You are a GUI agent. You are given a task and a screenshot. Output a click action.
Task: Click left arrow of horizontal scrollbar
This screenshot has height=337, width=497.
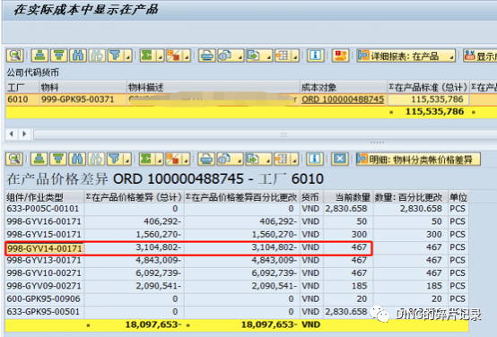point(12,134)
